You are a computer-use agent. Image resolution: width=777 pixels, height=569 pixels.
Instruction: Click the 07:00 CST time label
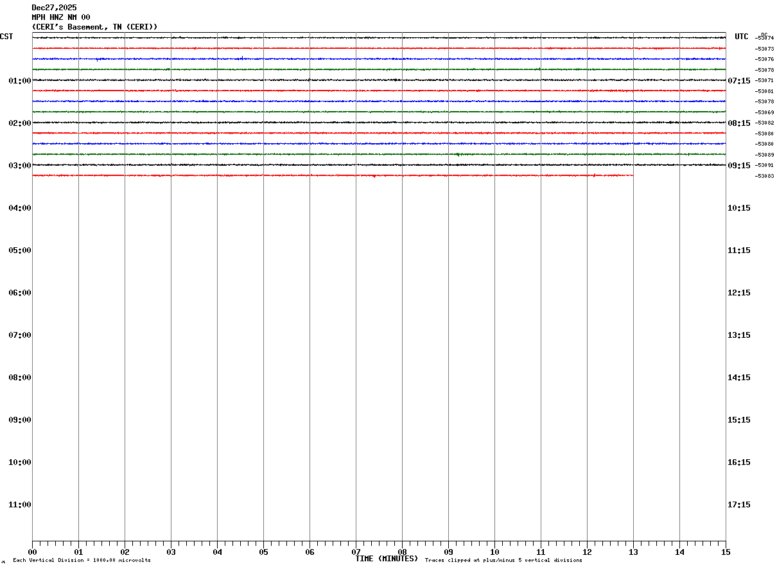(x=20, y=335)
